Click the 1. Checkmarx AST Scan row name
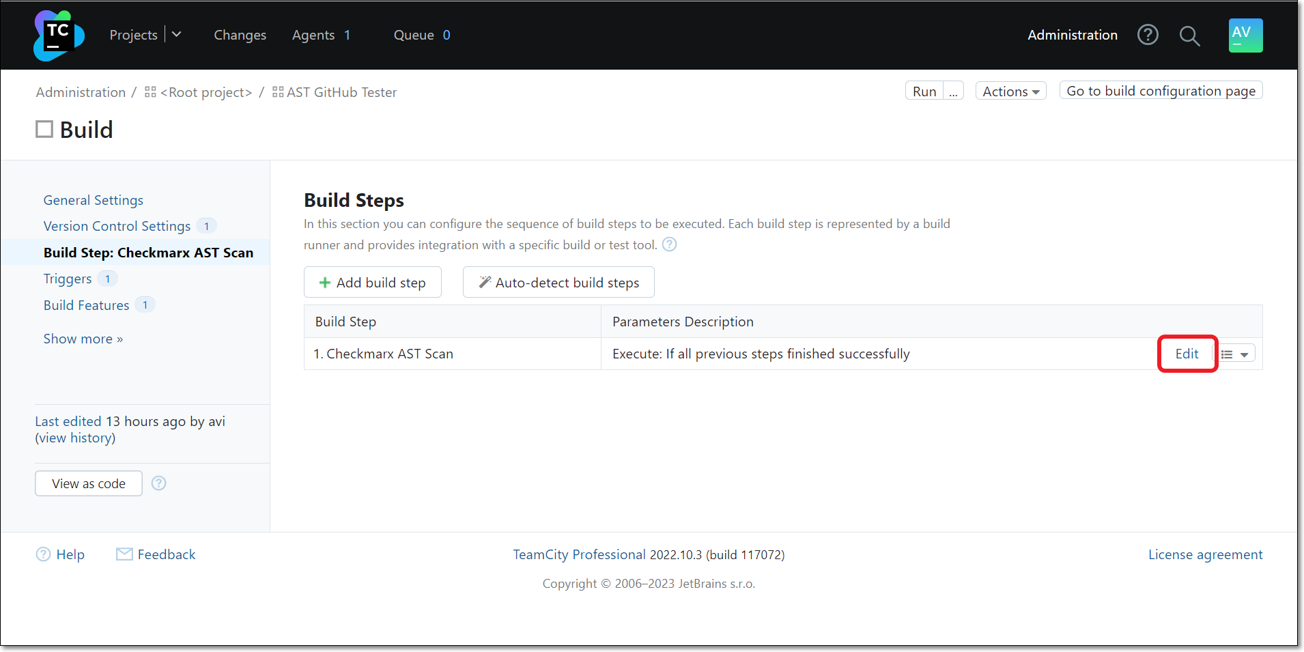1304x652 pixels. [x=383, y=354]
